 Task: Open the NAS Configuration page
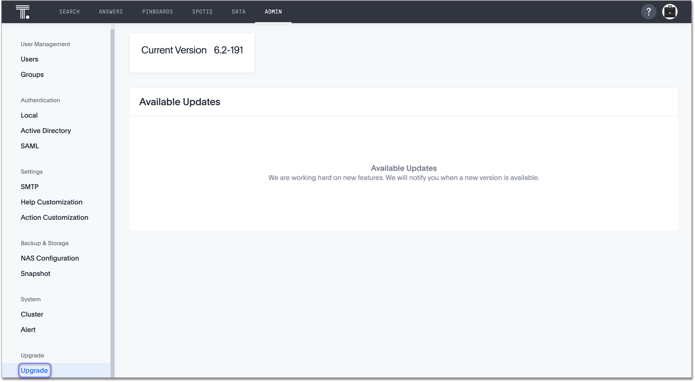pyautogui.click(x=49, y=258)
